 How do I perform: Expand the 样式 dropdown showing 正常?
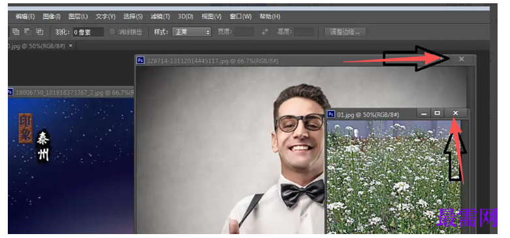191,32
